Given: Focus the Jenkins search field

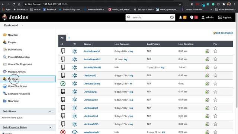Looking at the screenshot, I should (x=150, y=17).
